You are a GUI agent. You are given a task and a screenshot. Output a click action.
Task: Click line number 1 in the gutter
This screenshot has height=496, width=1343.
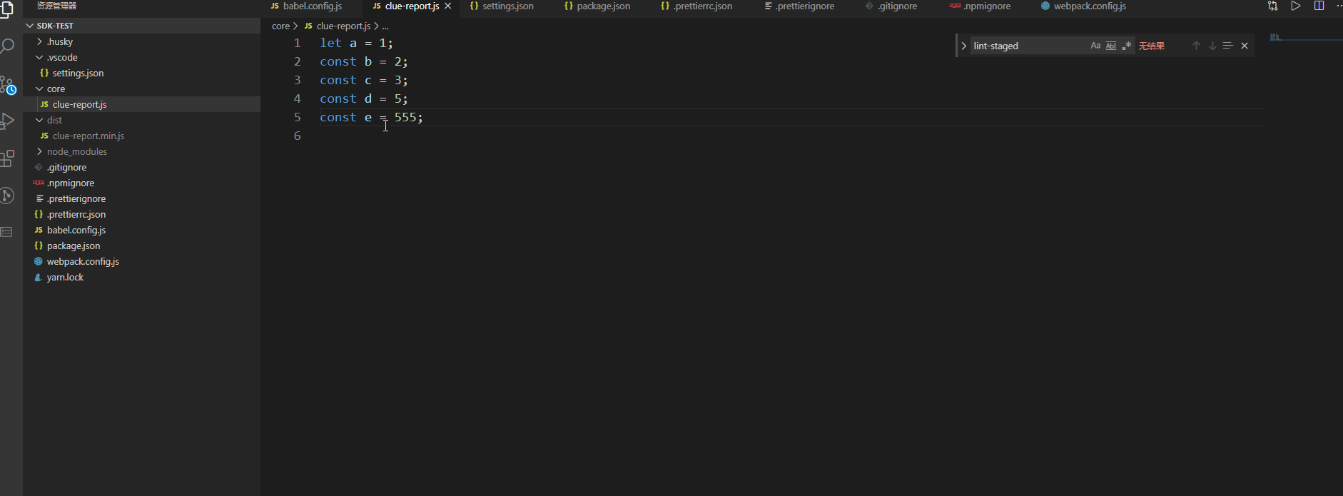tap(297, 43)
